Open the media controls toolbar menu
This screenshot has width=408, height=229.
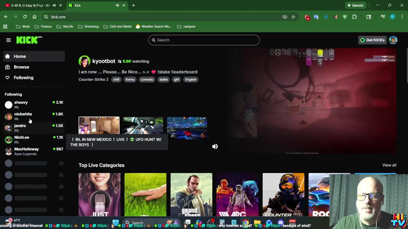[383, 17]
